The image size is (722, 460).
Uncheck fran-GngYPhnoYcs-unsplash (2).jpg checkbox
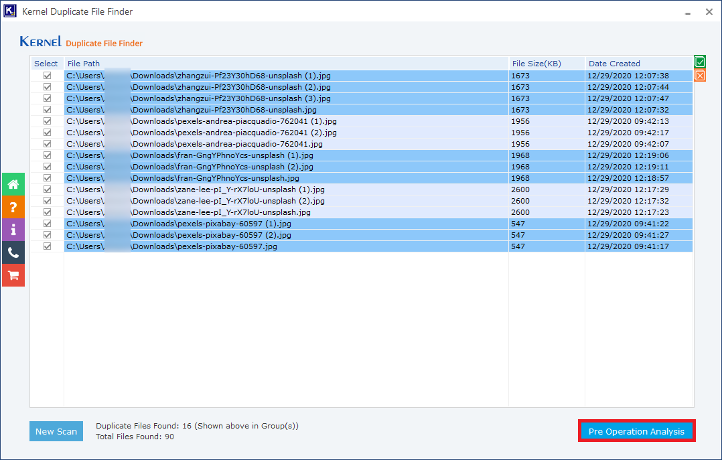47,167
